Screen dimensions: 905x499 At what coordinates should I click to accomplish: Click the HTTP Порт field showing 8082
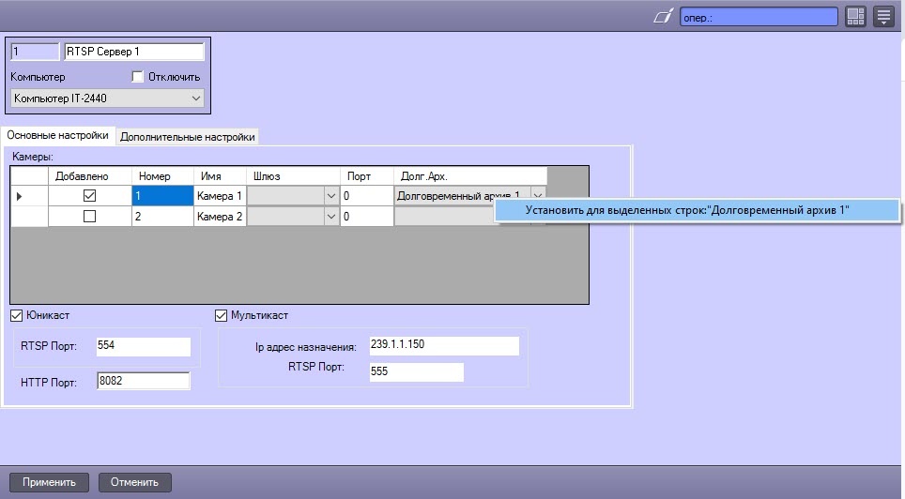[143, 381]
